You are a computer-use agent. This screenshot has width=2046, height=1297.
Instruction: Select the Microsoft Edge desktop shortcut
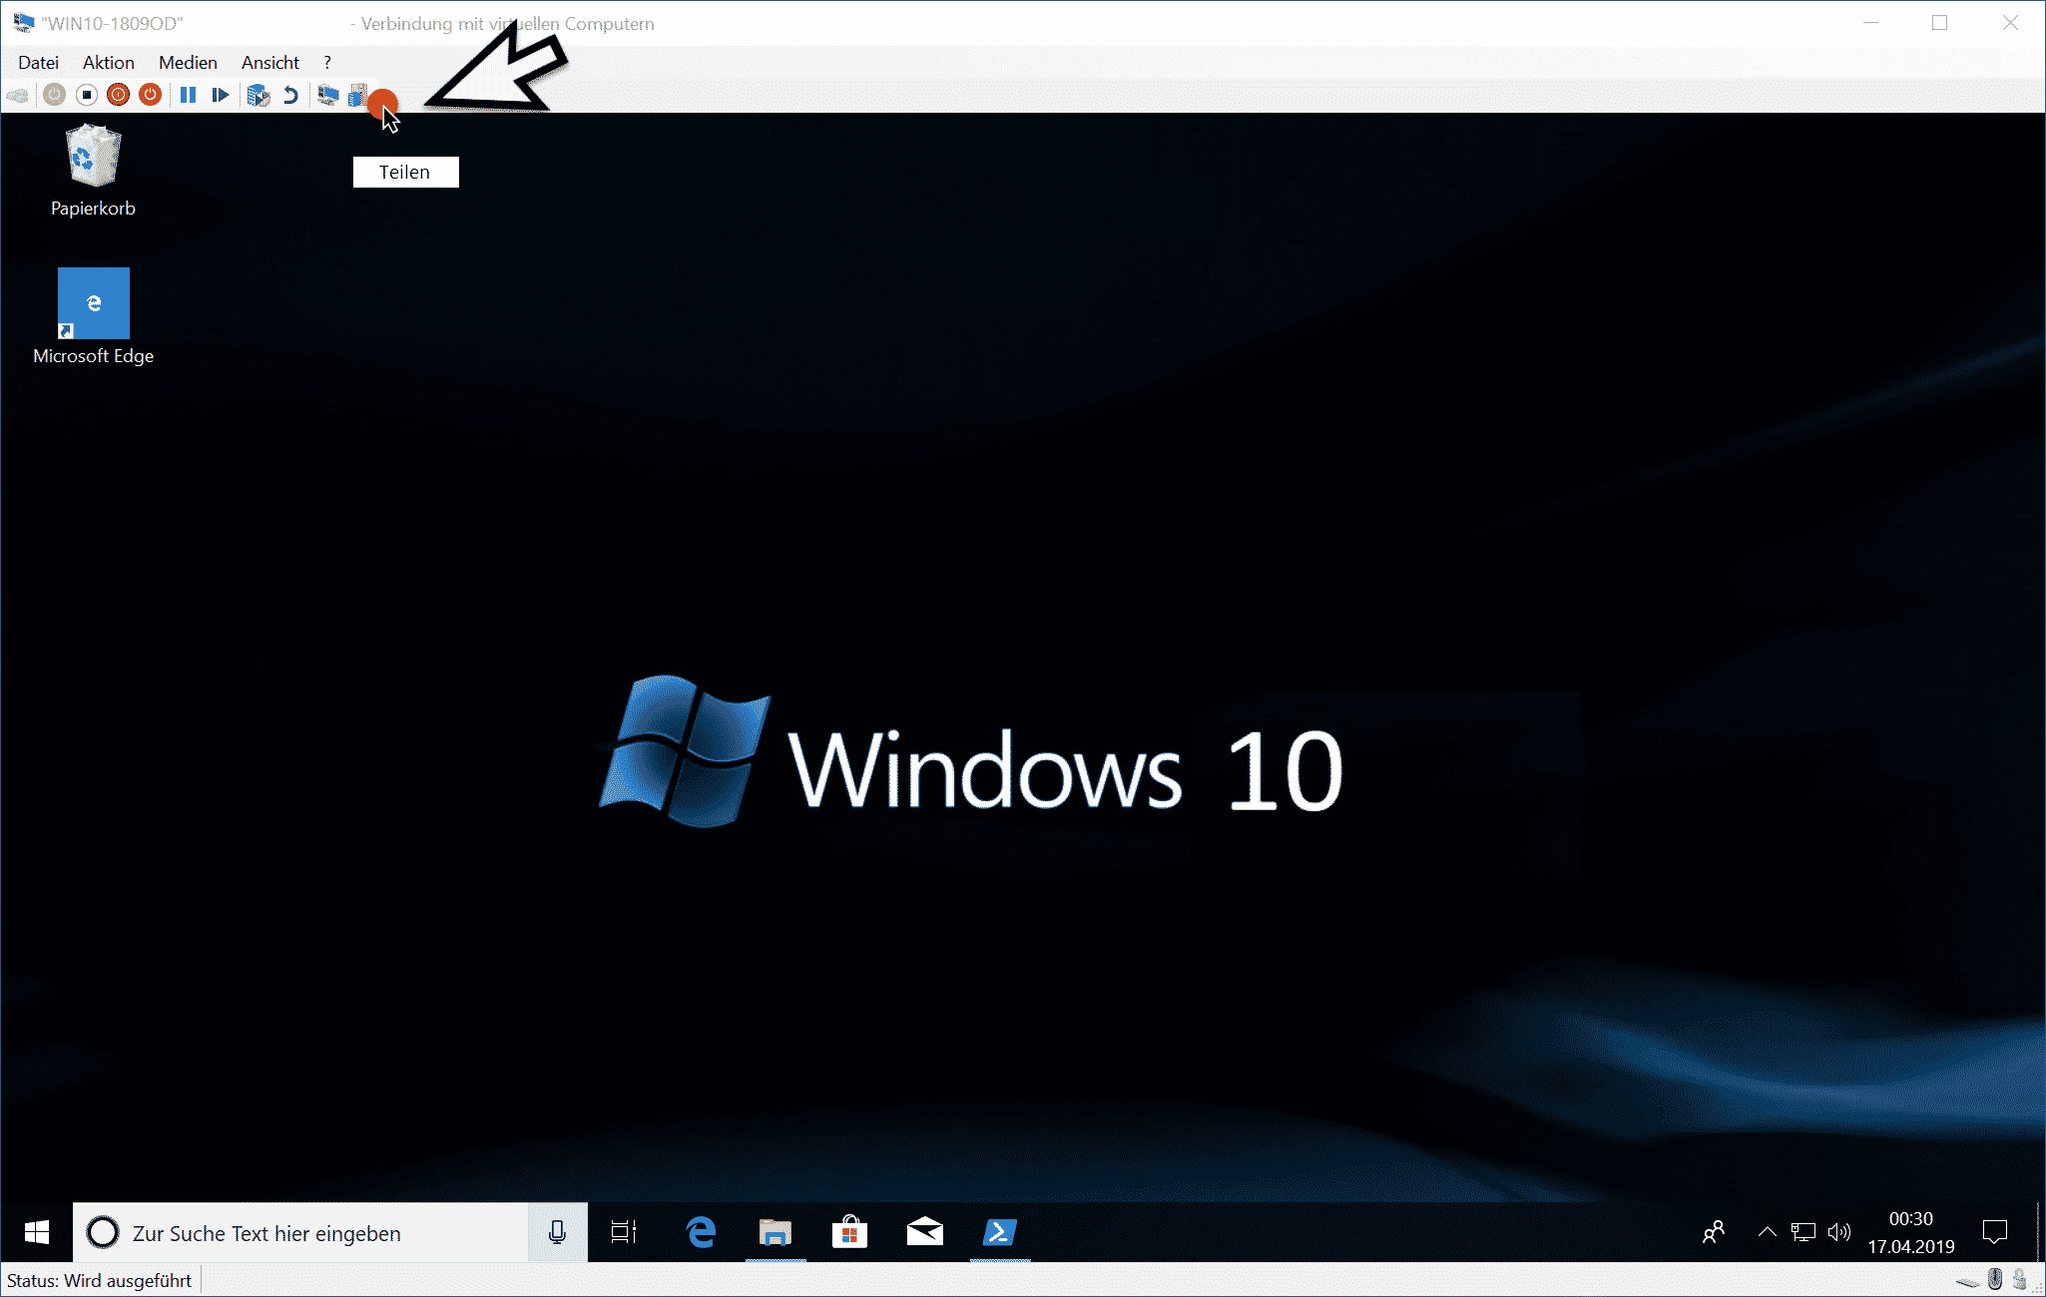click(93, 316)
